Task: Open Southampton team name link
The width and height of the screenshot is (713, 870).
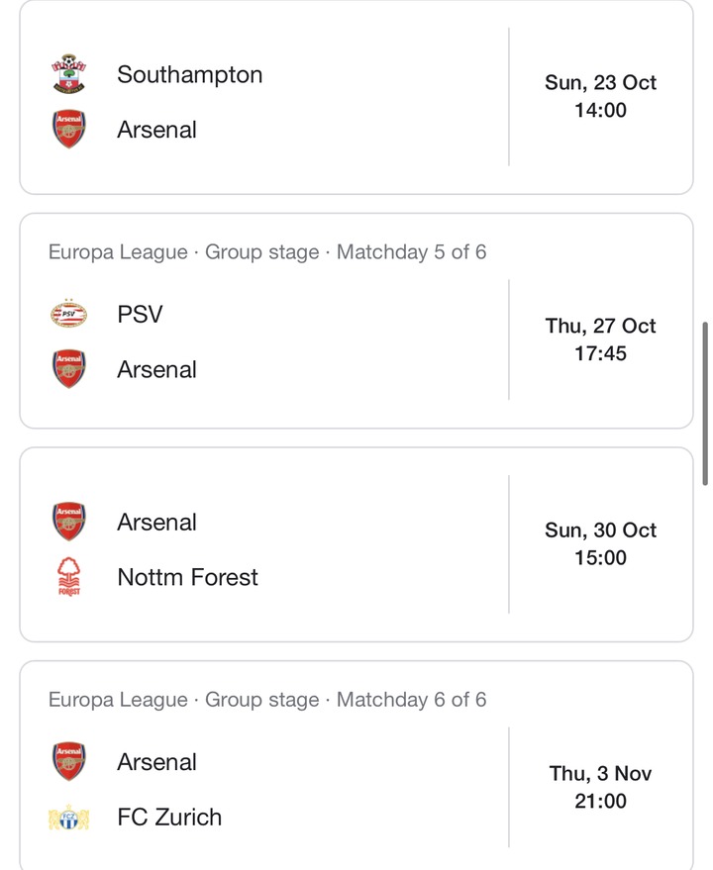Action: pos(190,74)
